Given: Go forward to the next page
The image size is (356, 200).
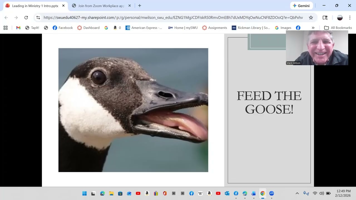Looking at the screenshot, I should click(16, 17).
